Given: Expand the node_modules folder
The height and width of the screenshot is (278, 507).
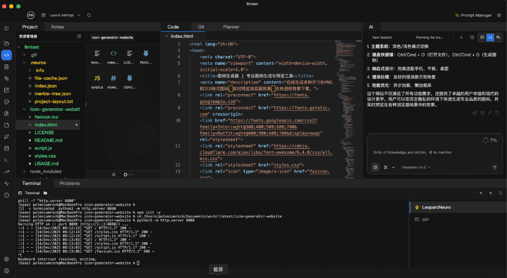Looking at the screenshot, I should [x=24, y=172].
